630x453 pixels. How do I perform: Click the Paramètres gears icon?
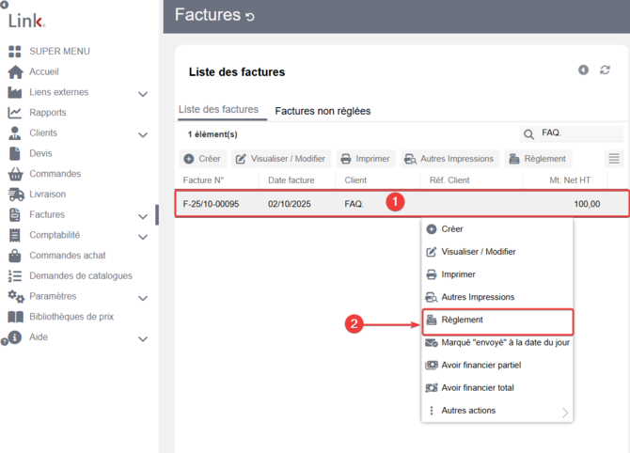16,297
